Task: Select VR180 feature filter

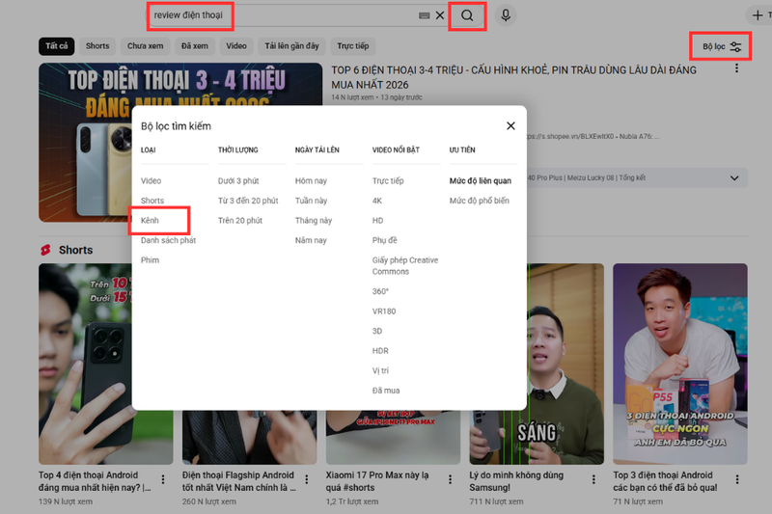Action: coord(384,311)
